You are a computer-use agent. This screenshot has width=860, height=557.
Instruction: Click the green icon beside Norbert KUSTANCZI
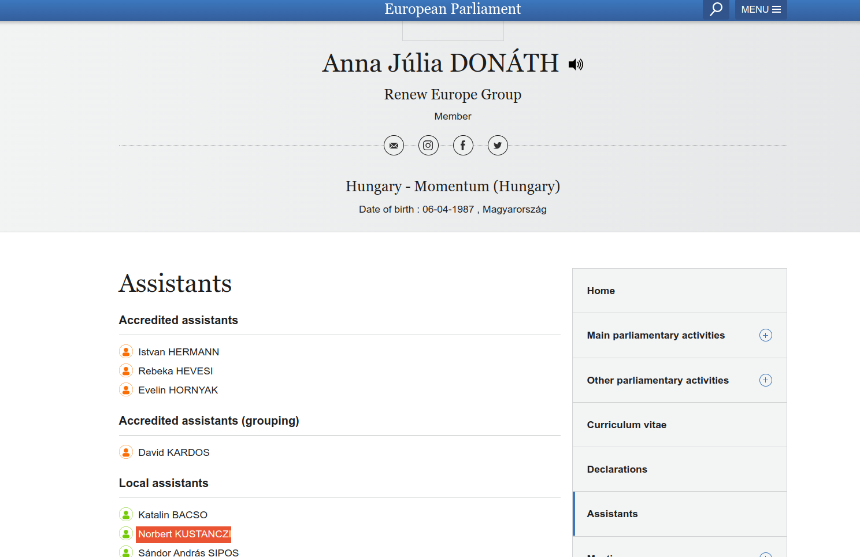click(126, 533)
